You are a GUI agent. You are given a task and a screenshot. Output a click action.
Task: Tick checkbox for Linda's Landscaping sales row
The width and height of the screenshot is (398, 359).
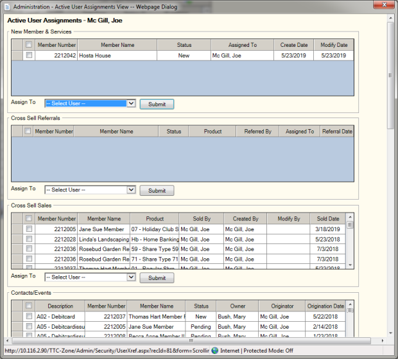point(29,239)
